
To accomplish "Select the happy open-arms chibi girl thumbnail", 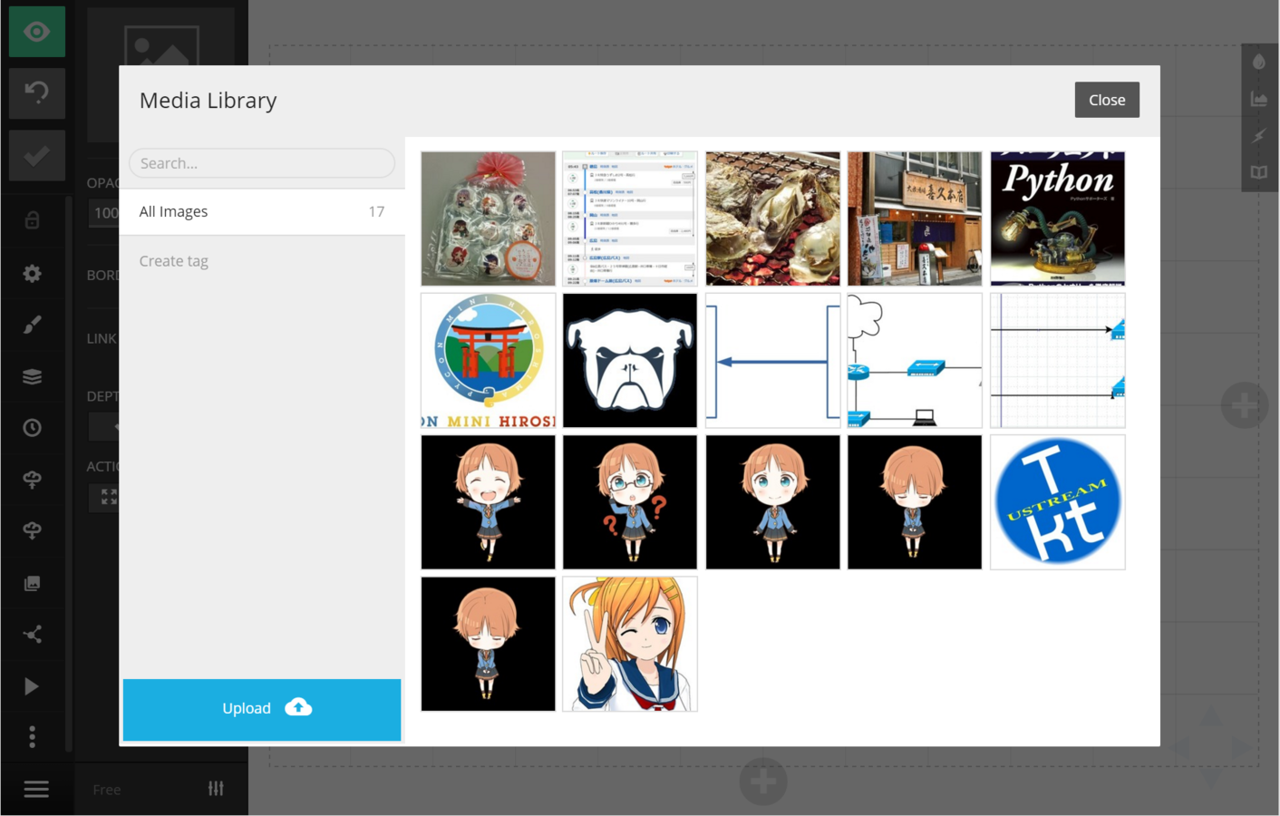I will click(x=489, y=502).
